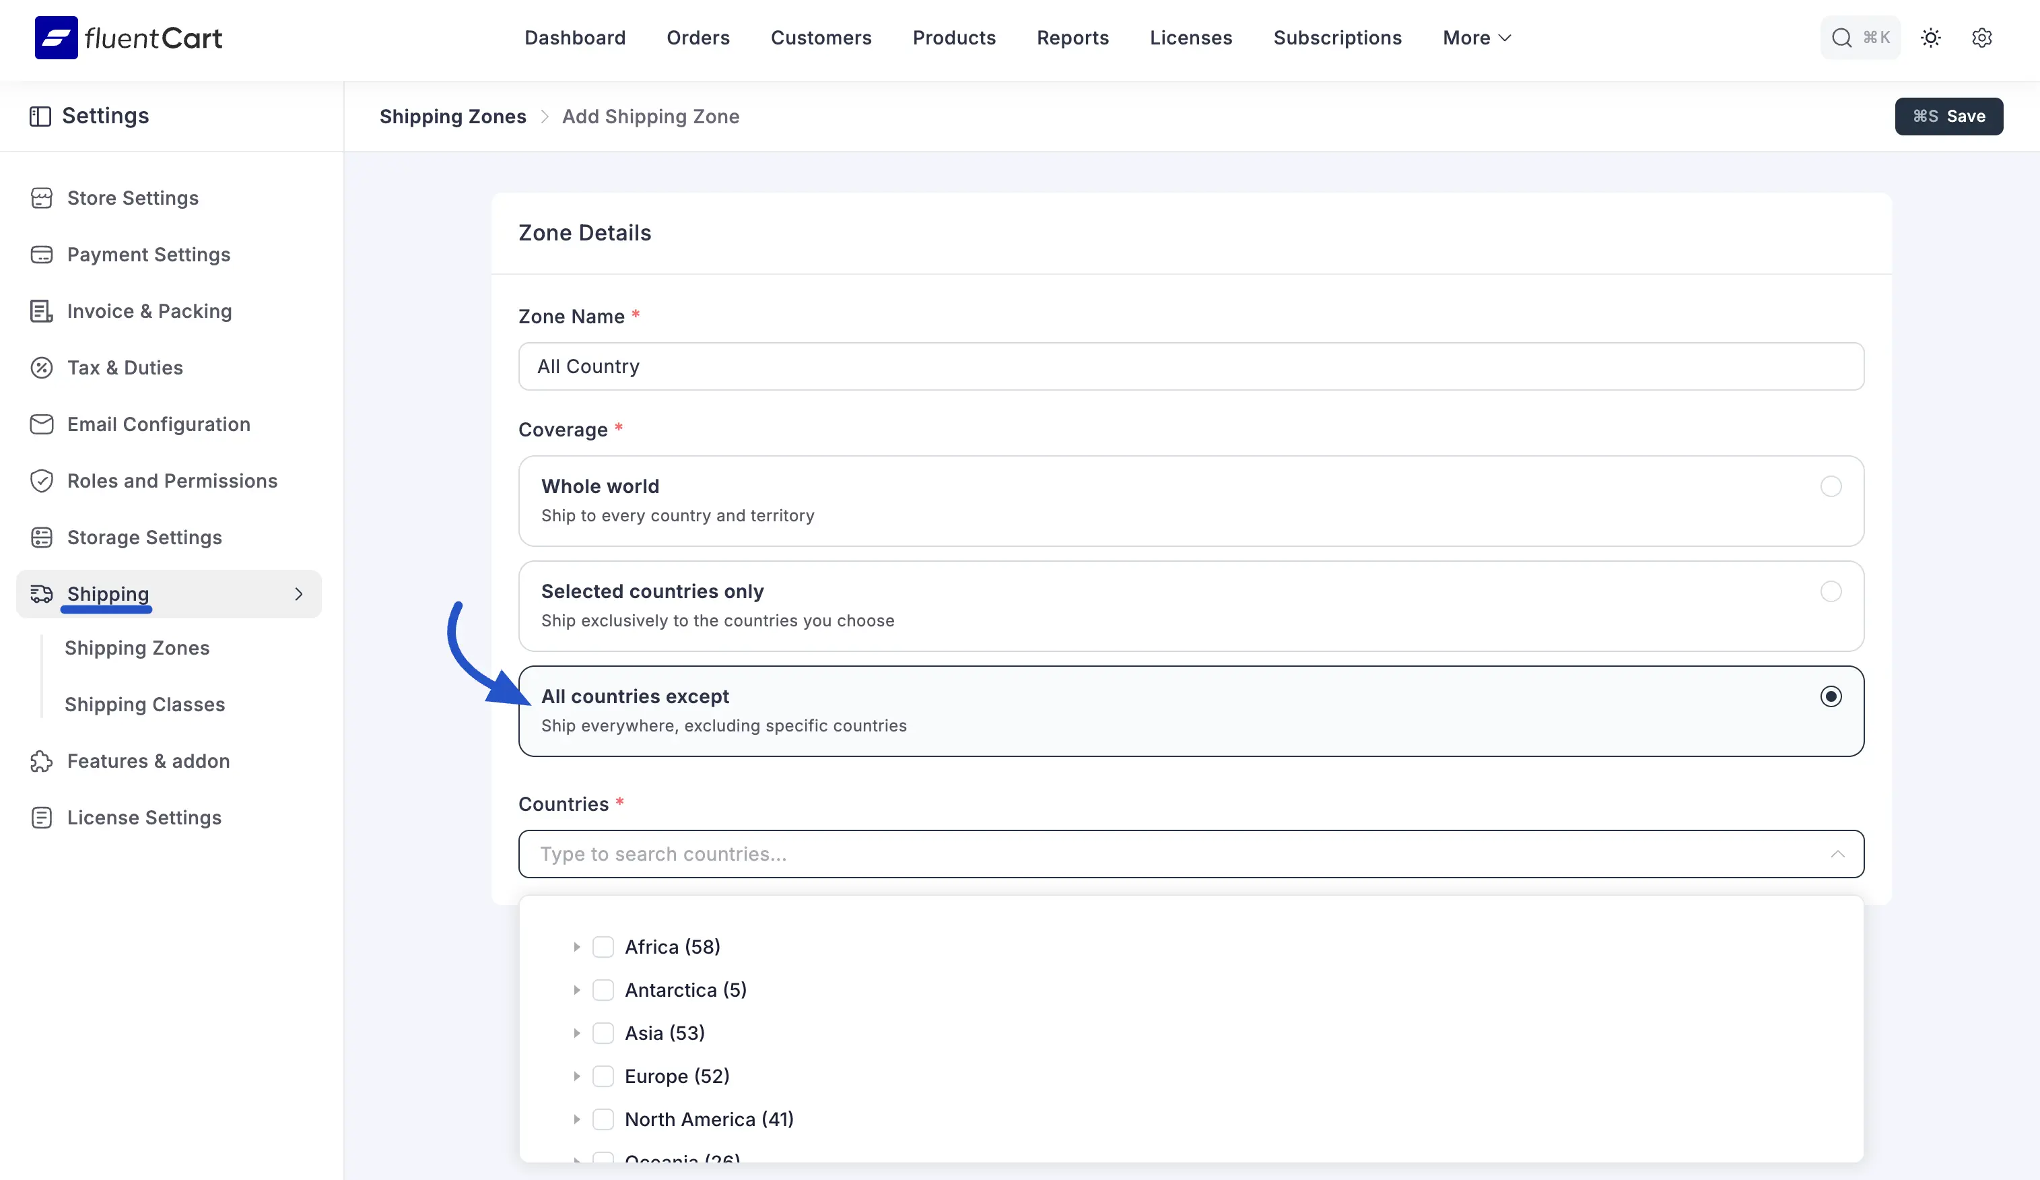
Task: Check the Africa (58) checkbox
Action: point(603,947)
